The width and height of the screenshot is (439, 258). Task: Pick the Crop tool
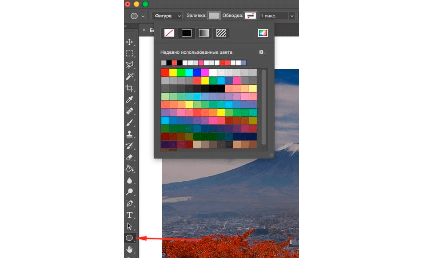click(130, 88)
